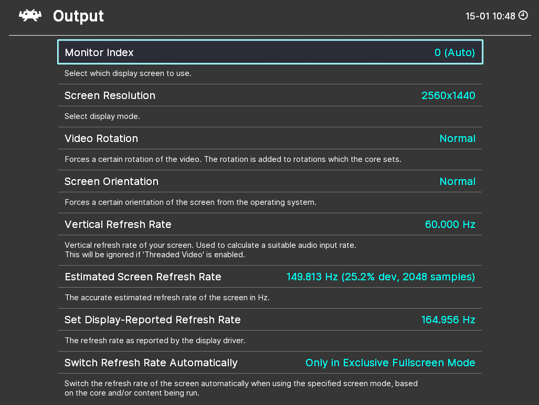Change Only in Exclusive Fullscreen Mode value

pyautogui.click(x=390, y=363)
